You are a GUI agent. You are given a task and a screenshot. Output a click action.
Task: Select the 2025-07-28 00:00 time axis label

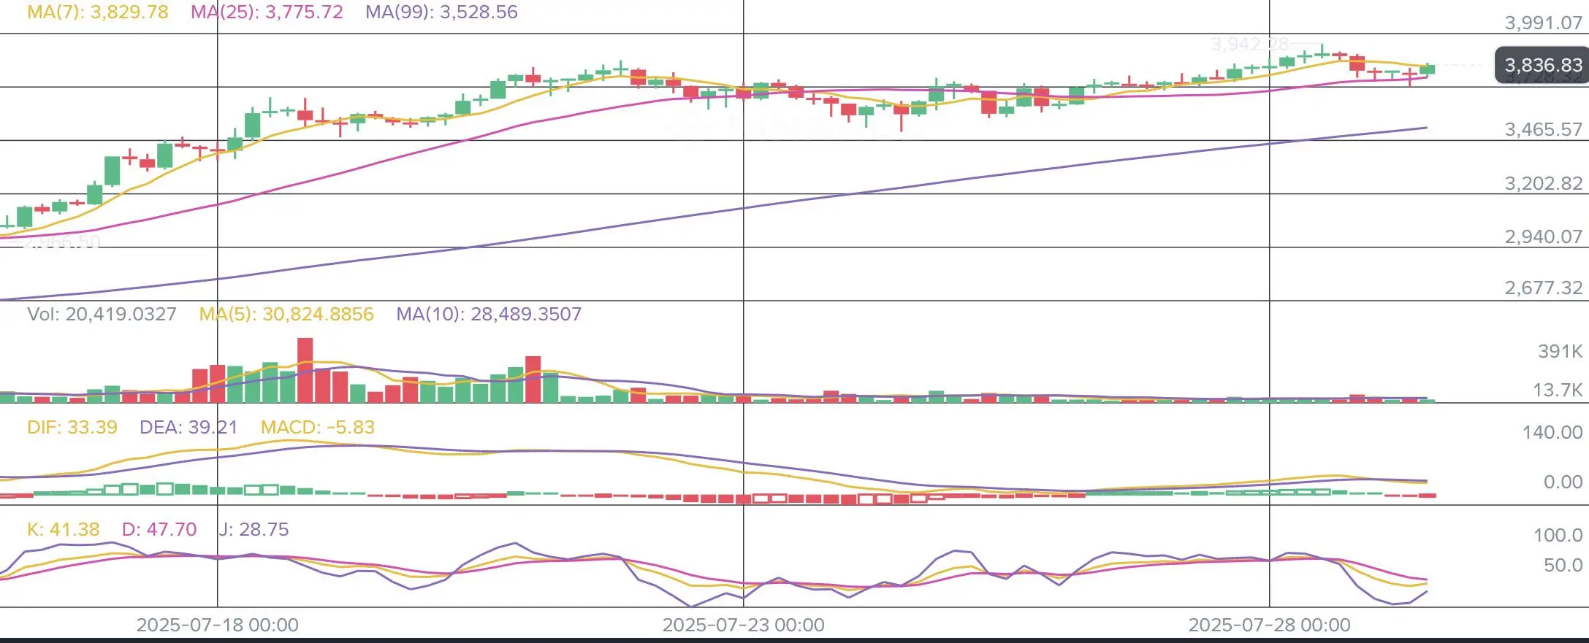tap(1270, 625)
